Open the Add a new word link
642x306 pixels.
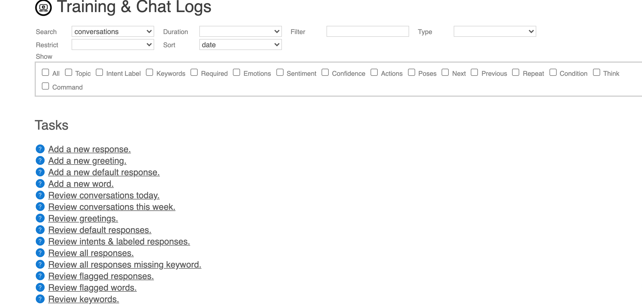tap(81, 184)
